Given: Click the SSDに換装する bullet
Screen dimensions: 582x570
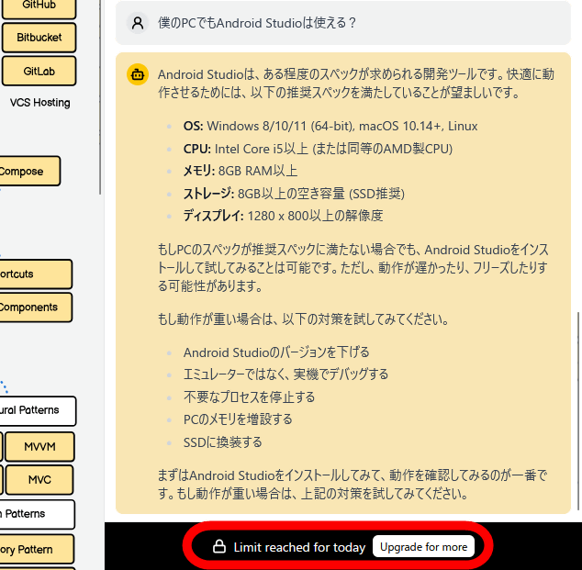Looking at the screenshot, I should [223, 442].
